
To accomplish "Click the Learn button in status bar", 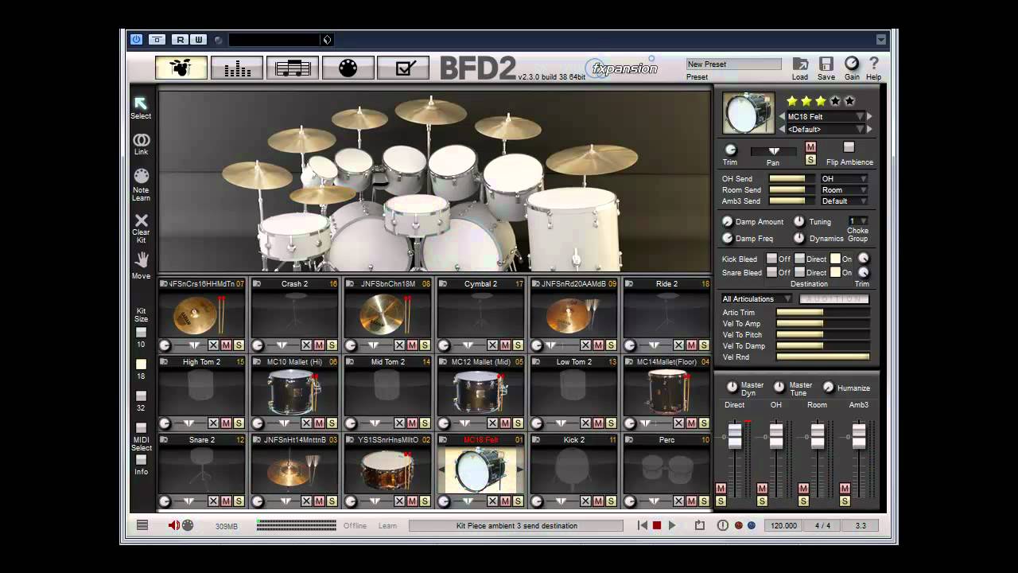I will (x=387, y=525).
